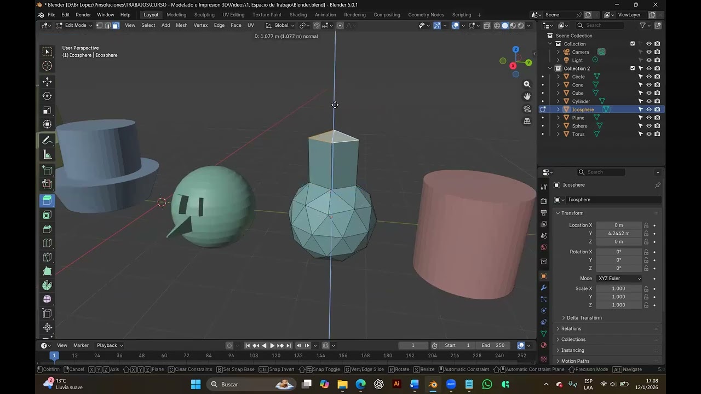701x394 pixels.
Task: Switch to face select mode
Action: pyautogui.click(x=116, y=25)
